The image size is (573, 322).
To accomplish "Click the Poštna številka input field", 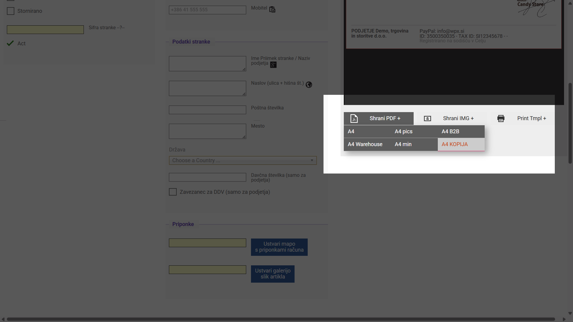I will (x=207, y=110).
